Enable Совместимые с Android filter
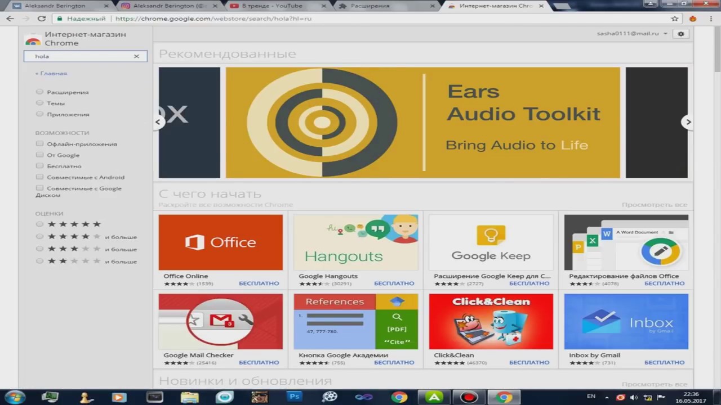The width and height of the screenshot is (721, 405). [39, 177]
